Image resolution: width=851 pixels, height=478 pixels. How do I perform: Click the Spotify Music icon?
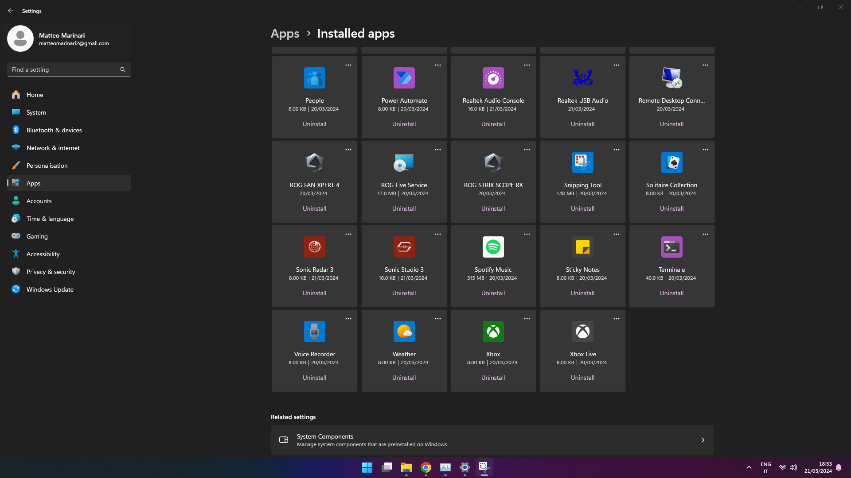pyautogui.click(x=493, y=247)
